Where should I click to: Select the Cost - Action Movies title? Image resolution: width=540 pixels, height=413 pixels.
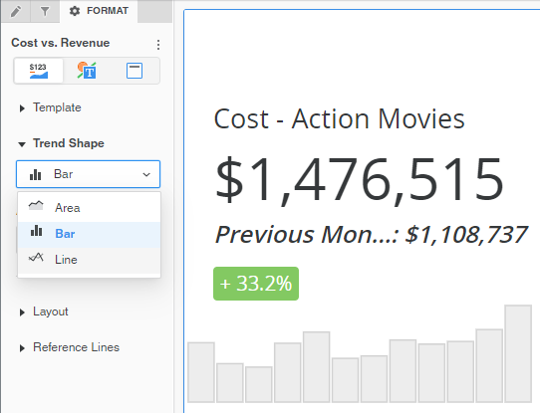(339, 119)
